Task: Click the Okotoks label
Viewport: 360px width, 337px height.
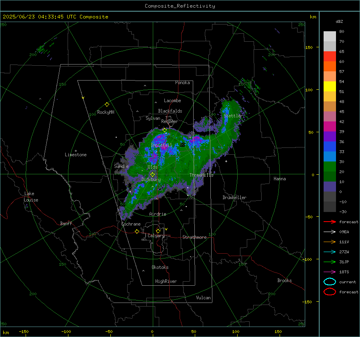Action: pos(160,267)
